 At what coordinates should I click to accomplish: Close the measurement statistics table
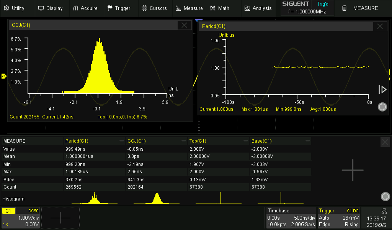pos(385,142)
